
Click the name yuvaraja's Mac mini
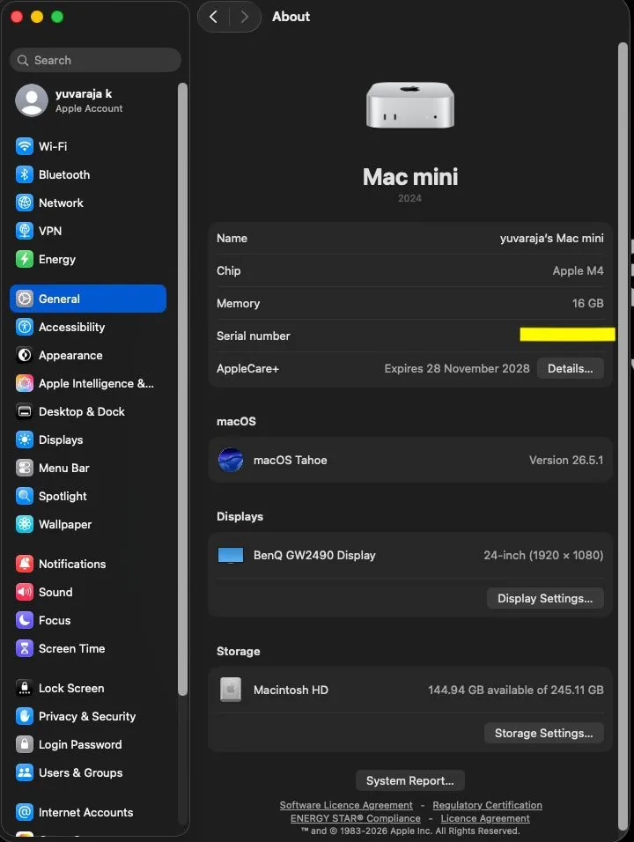coord(552,238)
